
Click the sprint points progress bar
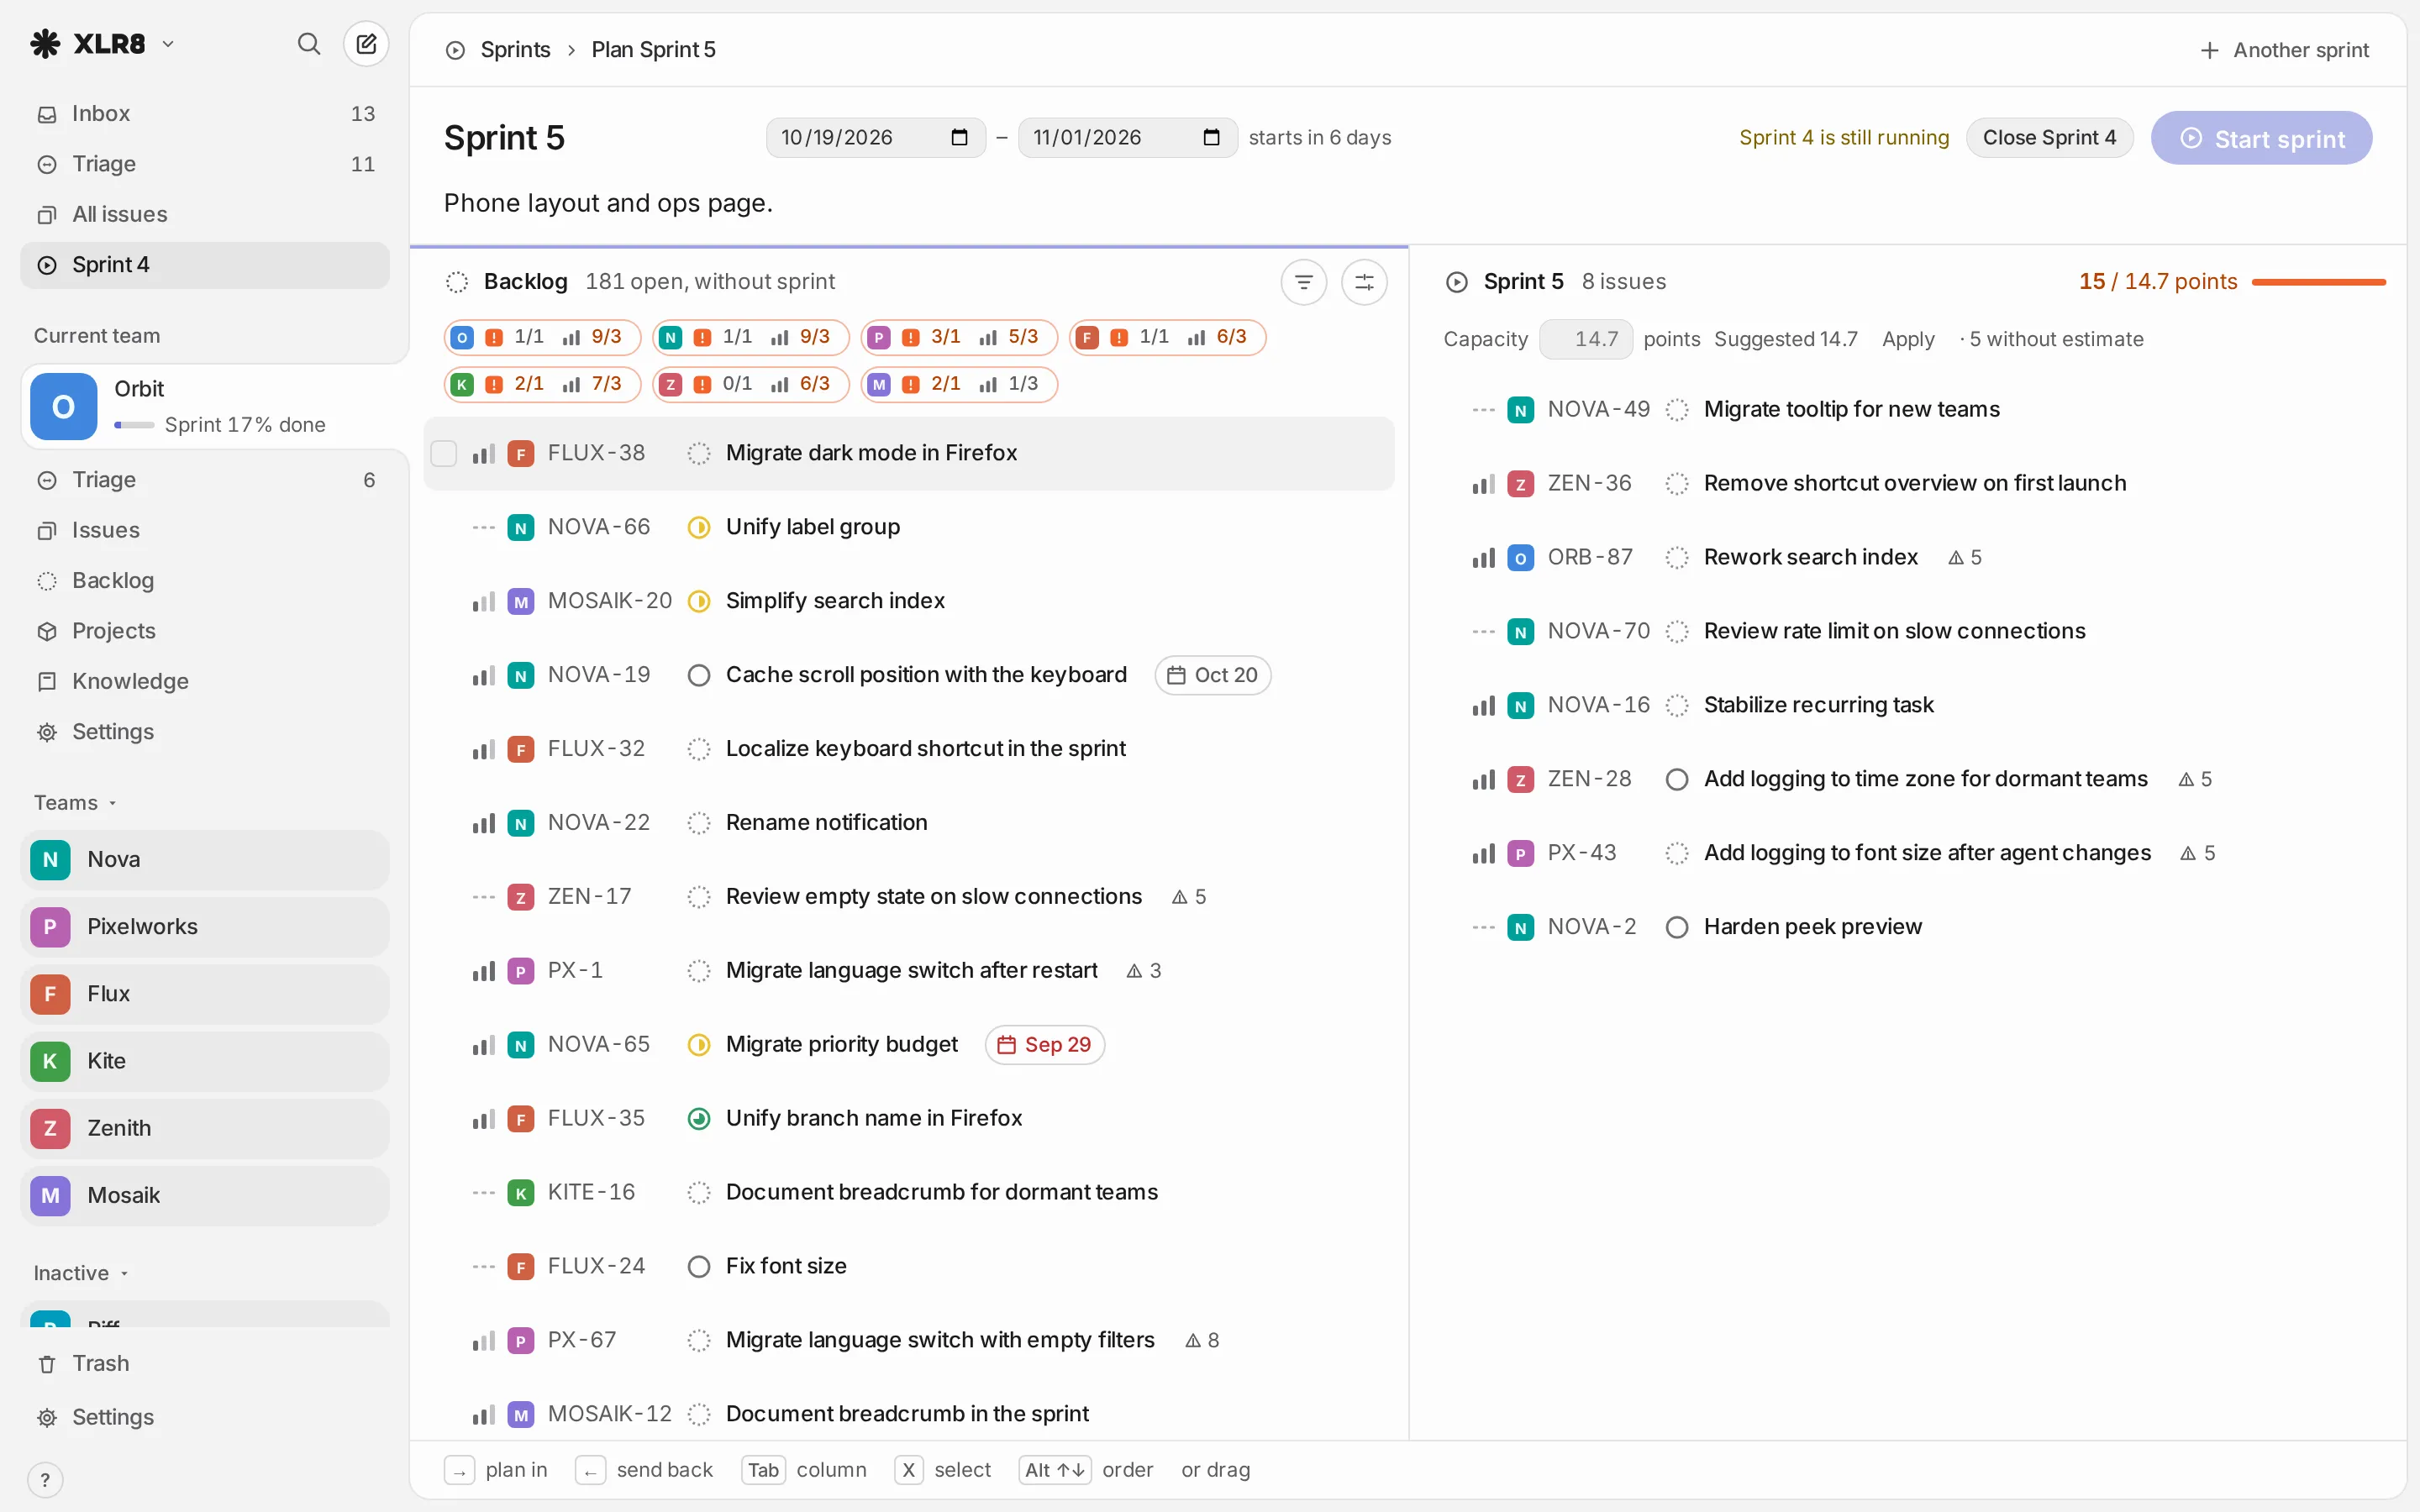click(x=2318, y=283)
